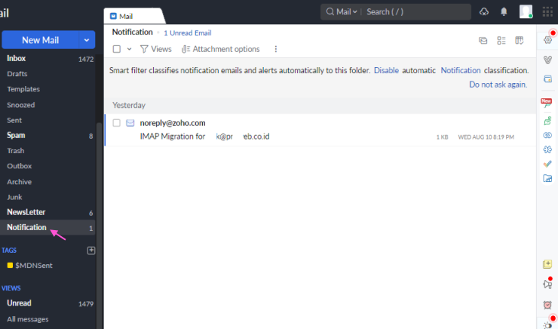The width and height of the screenshot is (558, 329).
Task: Click the TAGS section header
Action: tap(9, 251)
